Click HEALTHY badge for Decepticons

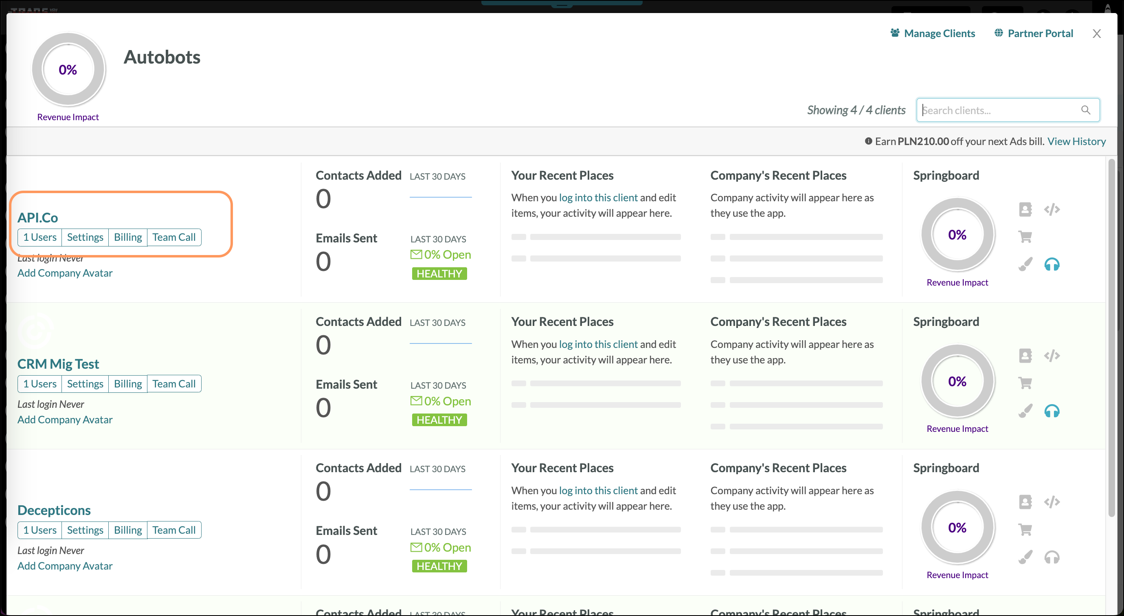coord(439,566)
